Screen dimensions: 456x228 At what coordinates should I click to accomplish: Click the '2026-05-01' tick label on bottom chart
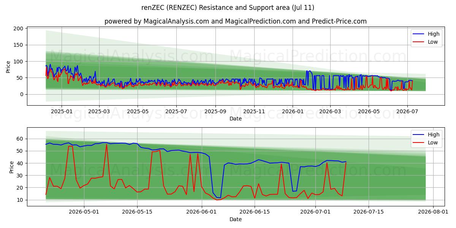84,212
